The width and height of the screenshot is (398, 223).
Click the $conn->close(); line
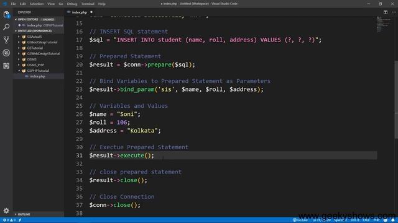click(114, 205)
